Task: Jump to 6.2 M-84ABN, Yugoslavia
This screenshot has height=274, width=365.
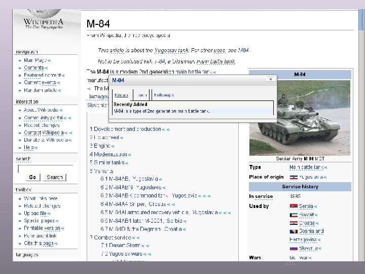Action: pos(131,187)
